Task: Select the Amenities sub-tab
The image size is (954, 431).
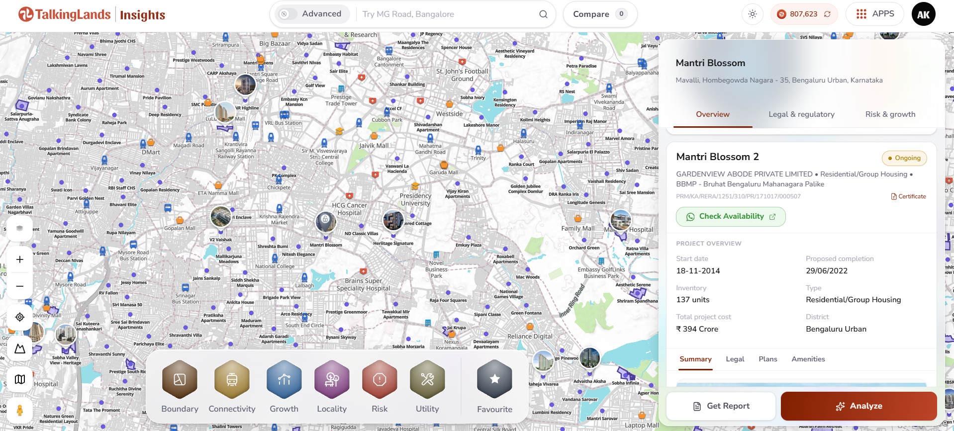Action: point(808,359)
